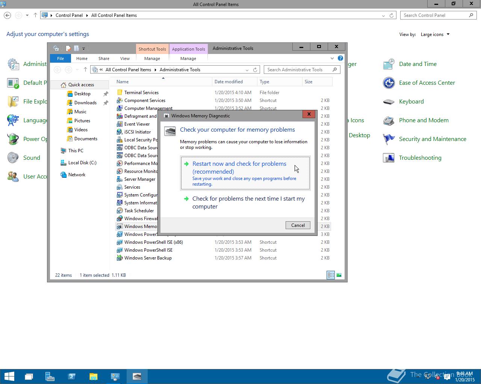This screenshot has height=384, width=481.
Task: Open address bar history dropdown in Administrative Tools
Action: tap(247, 70)
